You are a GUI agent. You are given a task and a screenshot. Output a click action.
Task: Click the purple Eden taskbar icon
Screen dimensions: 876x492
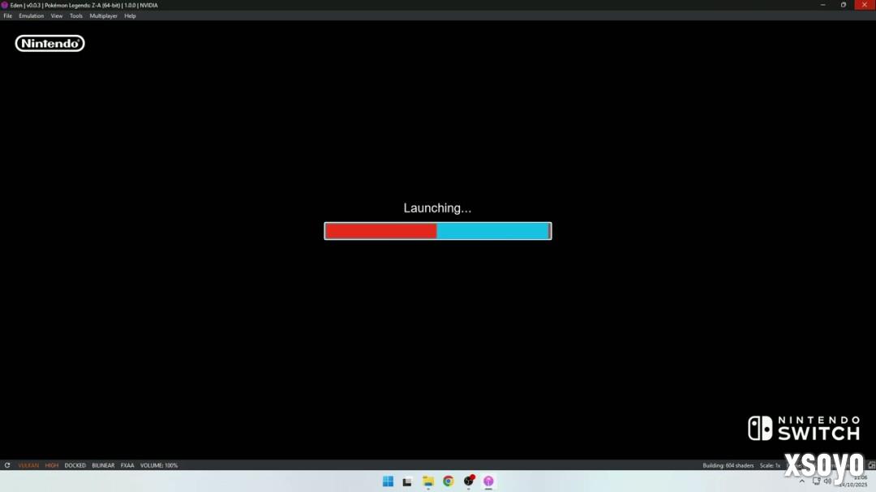pyautogui.click(x=488, y=481)
